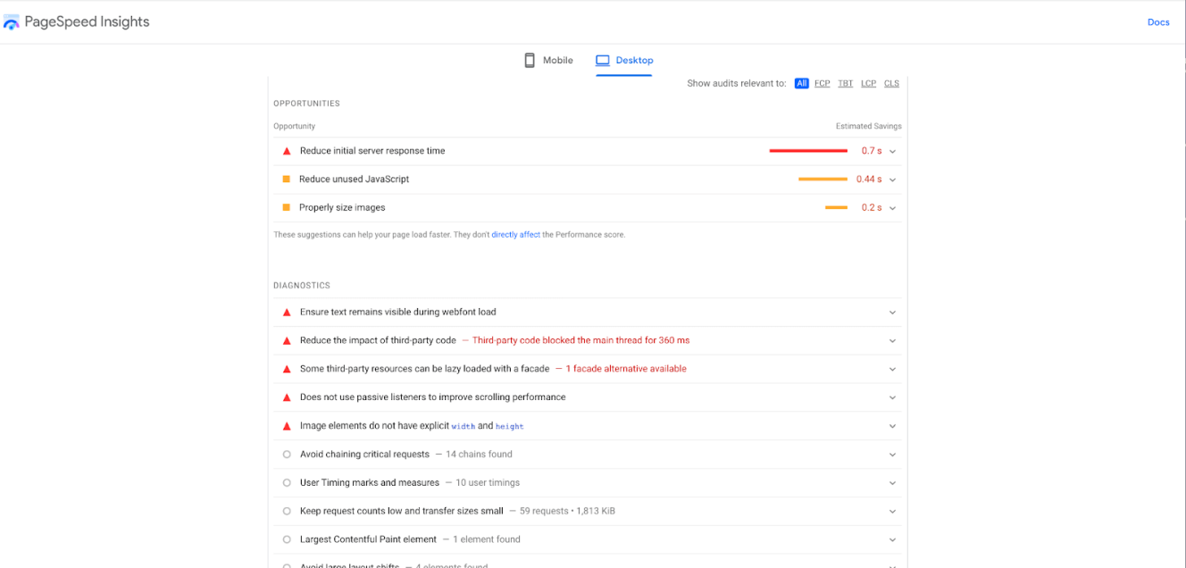The height and width of the screenshot is (568, 1186).
Task: Click the width code keyword
Action: click(x=463, y=427)
